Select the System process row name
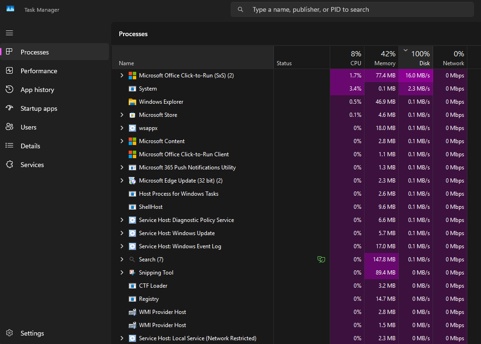481x344 pixels. (148, 89)
